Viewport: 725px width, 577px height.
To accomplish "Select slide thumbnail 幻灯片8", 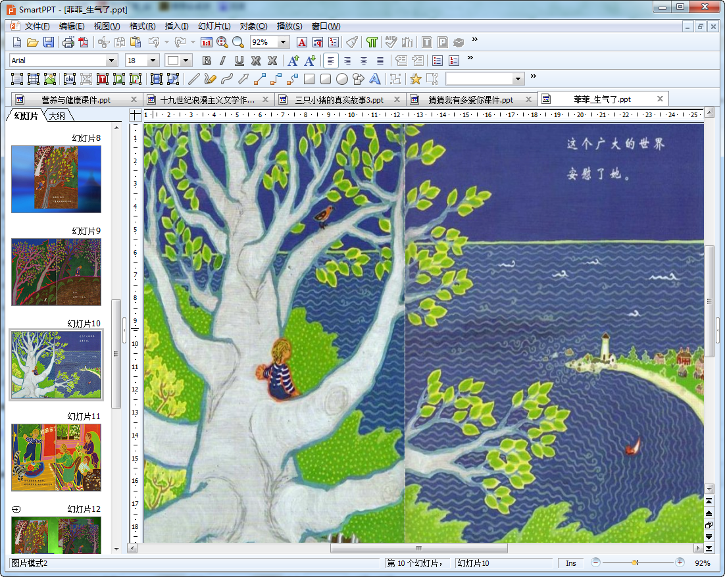I will (x=56, y=179).
